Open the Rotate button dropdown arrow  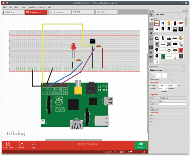(24, 145)
